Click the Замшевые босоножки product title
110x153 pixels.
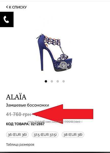27,105
